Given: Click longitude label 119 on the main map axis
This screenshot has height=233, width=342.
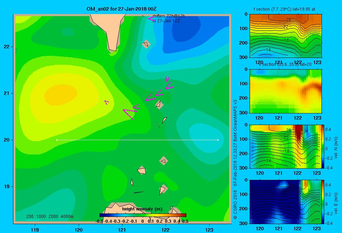Looking at the screenshot, I should (x=35, y=230).
